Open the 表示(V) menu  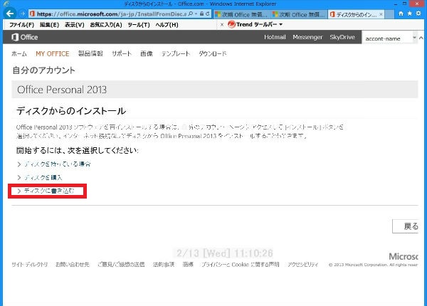74,25
